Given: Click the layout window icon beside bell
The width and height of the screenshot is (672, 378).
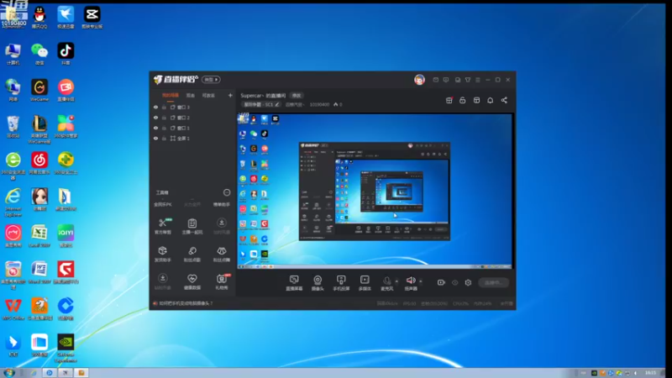Looking at the screenshot, I should click(x=476, y=100).
